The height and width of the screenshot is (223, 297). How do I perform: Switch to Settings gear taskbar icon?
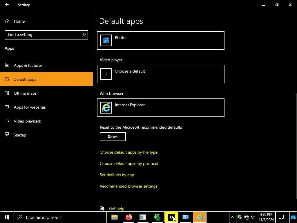(171, 217)
